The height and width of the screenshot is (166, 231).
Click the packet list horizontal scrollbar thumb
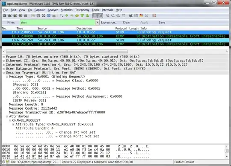[67, 51]
